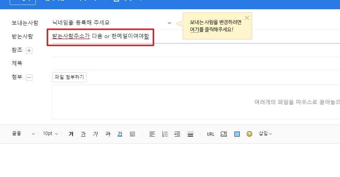Increase the paragraph indent
This screenshot has height=177, width=340.
[177, 134]
